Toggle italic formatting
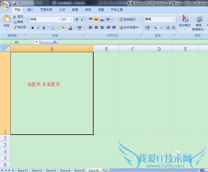This screenshot has width=208, height=172. 38,28
